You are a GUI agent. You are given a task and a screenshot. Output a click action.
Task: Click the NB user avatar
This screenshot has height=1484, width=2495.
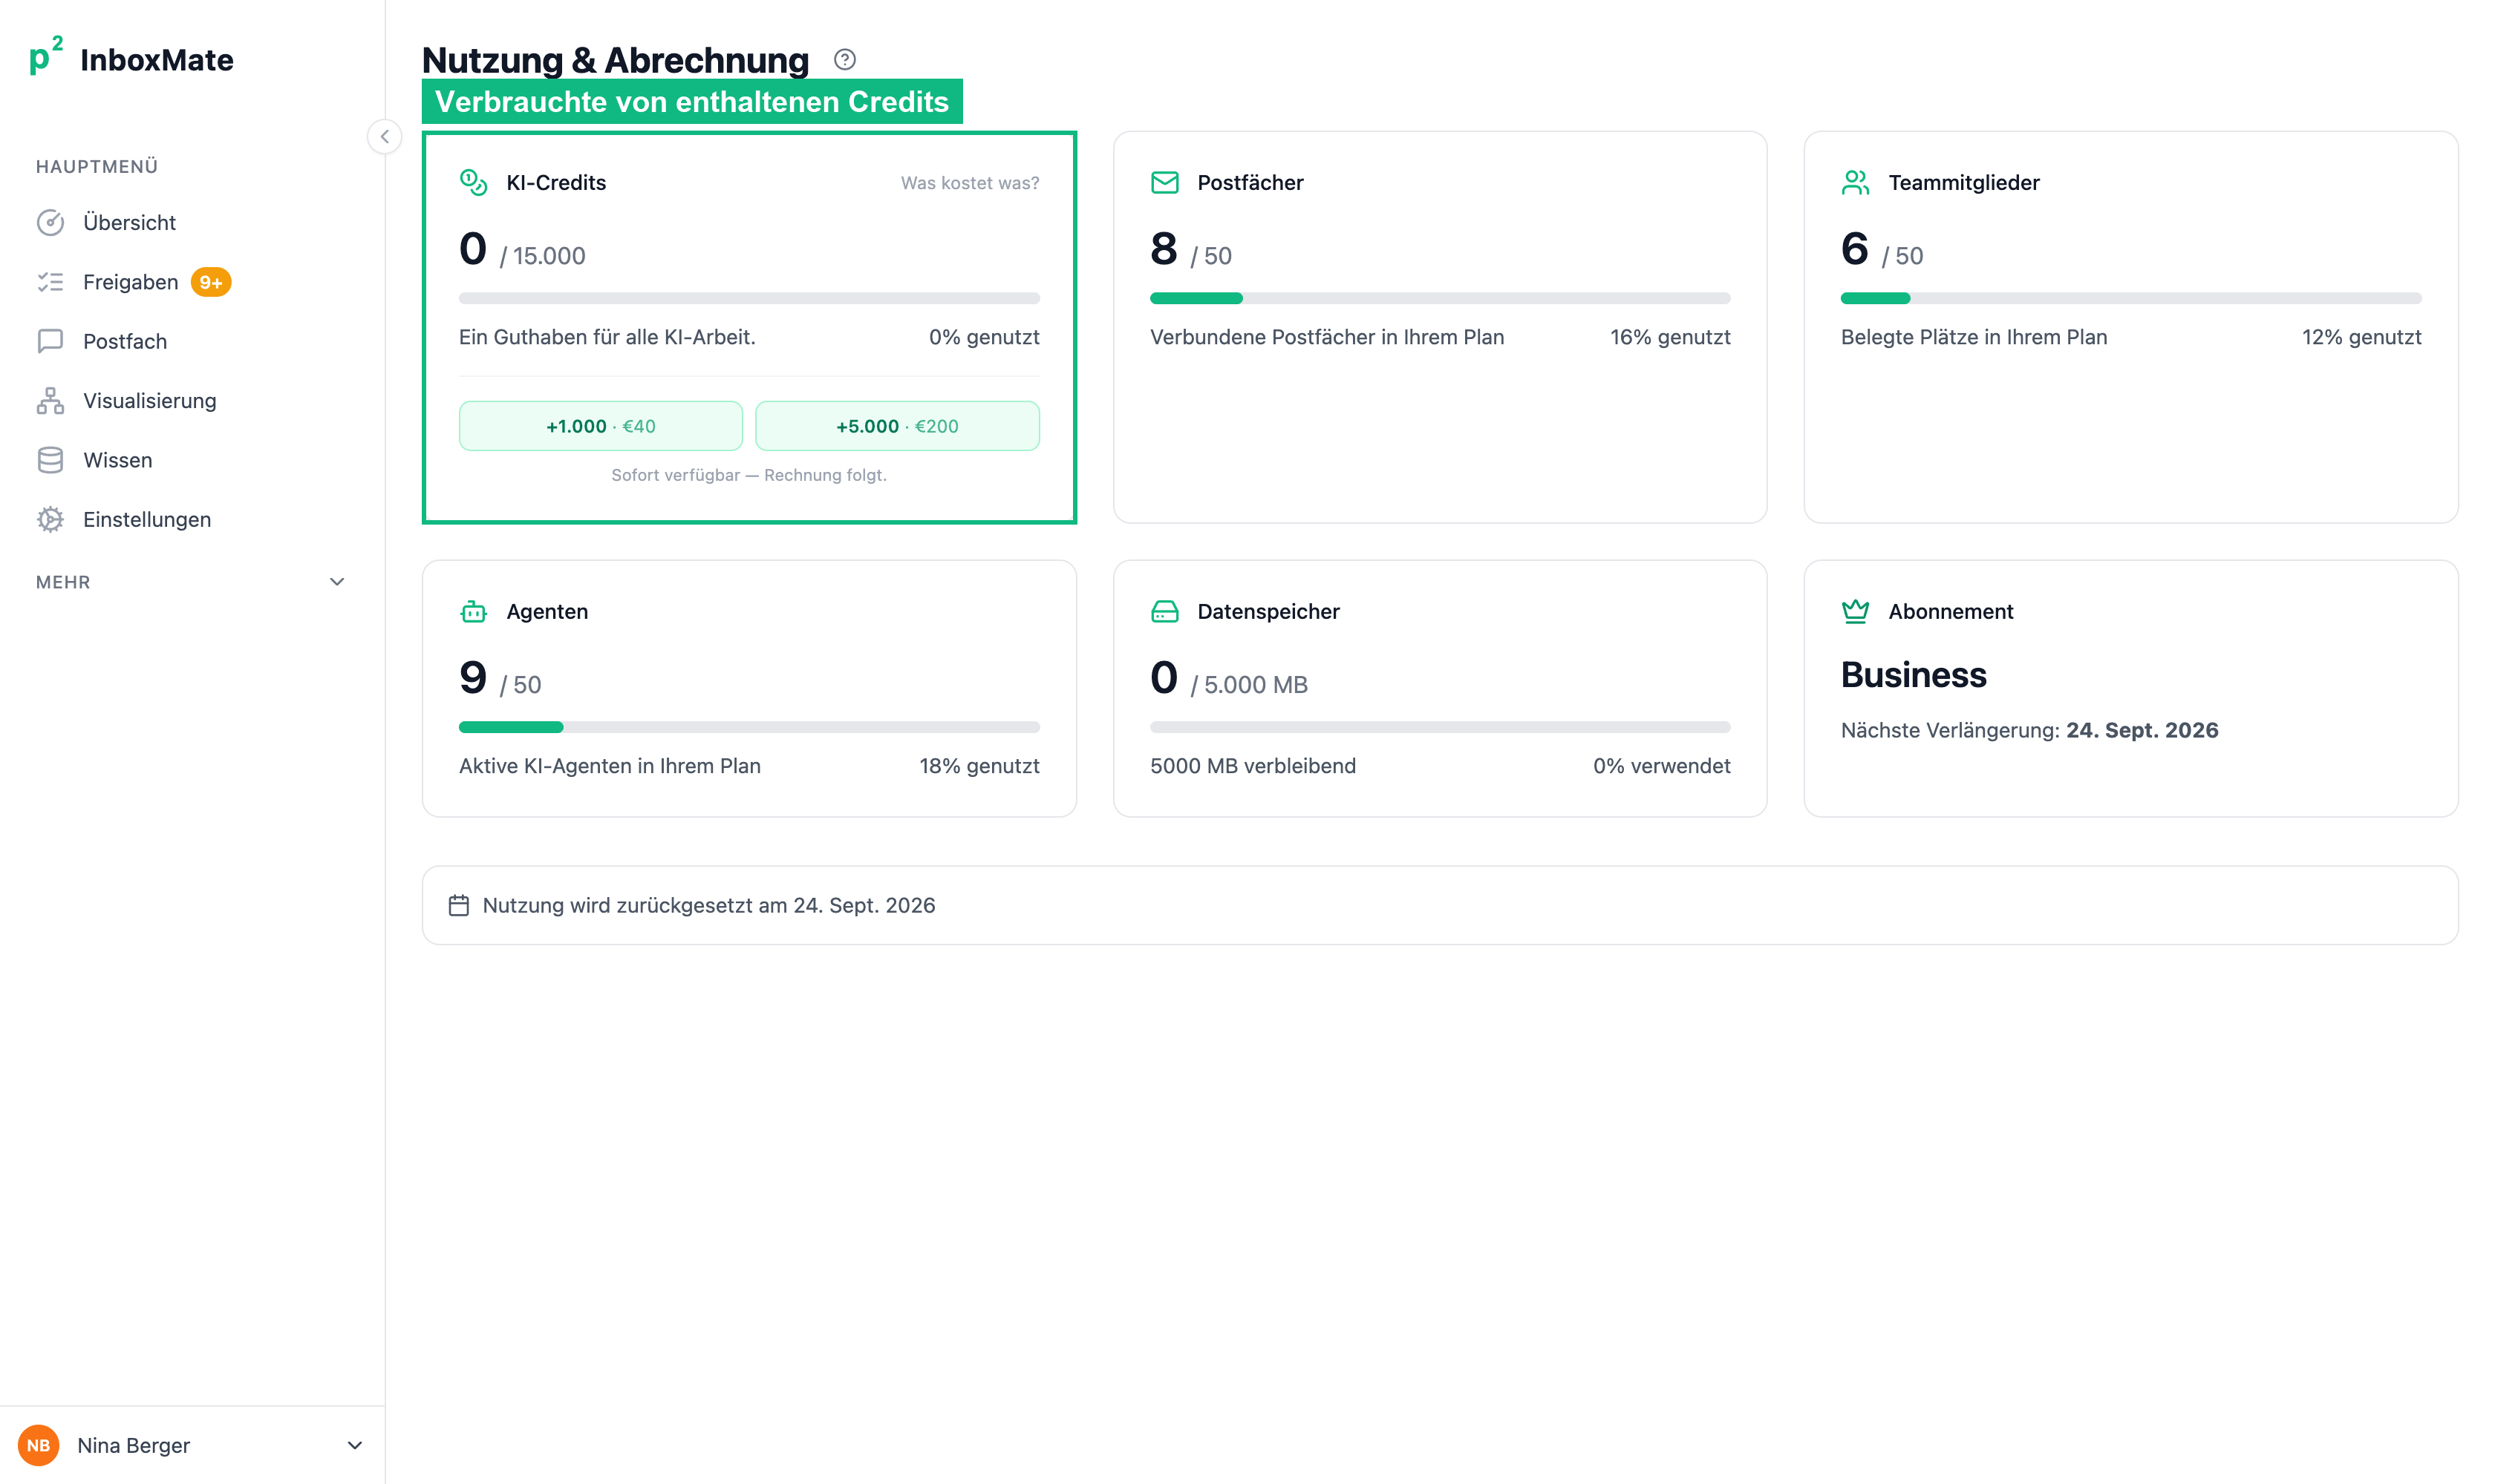pos(38,1446)
